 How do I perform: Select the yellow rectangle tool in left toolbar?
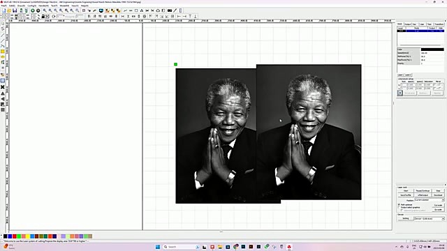(x=3, y=51)
